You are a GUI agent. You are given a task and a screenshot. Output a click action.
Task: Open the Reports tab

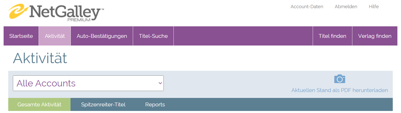(x=155, y=105)
